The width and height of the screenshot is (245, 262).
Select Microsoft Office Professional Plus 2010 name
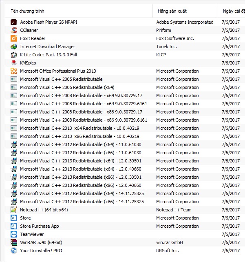coord(58,71)
